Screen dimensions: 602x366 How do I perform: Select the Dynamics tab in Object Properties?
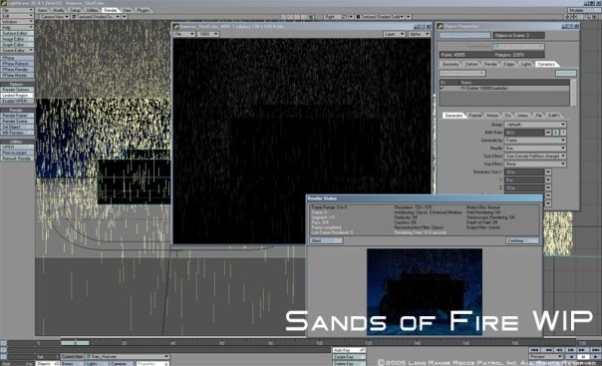point(546,64)
